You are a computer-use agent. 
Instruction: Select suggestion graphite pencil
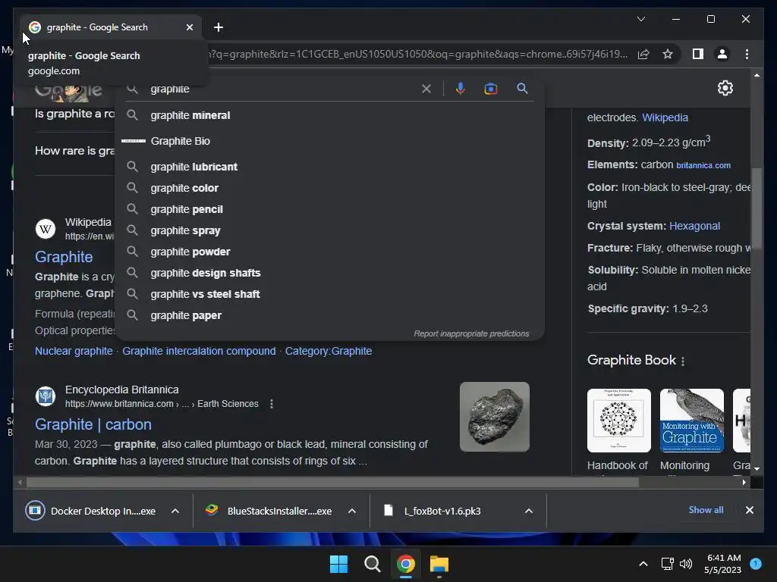pyautogui.click(x=329, y=209)
